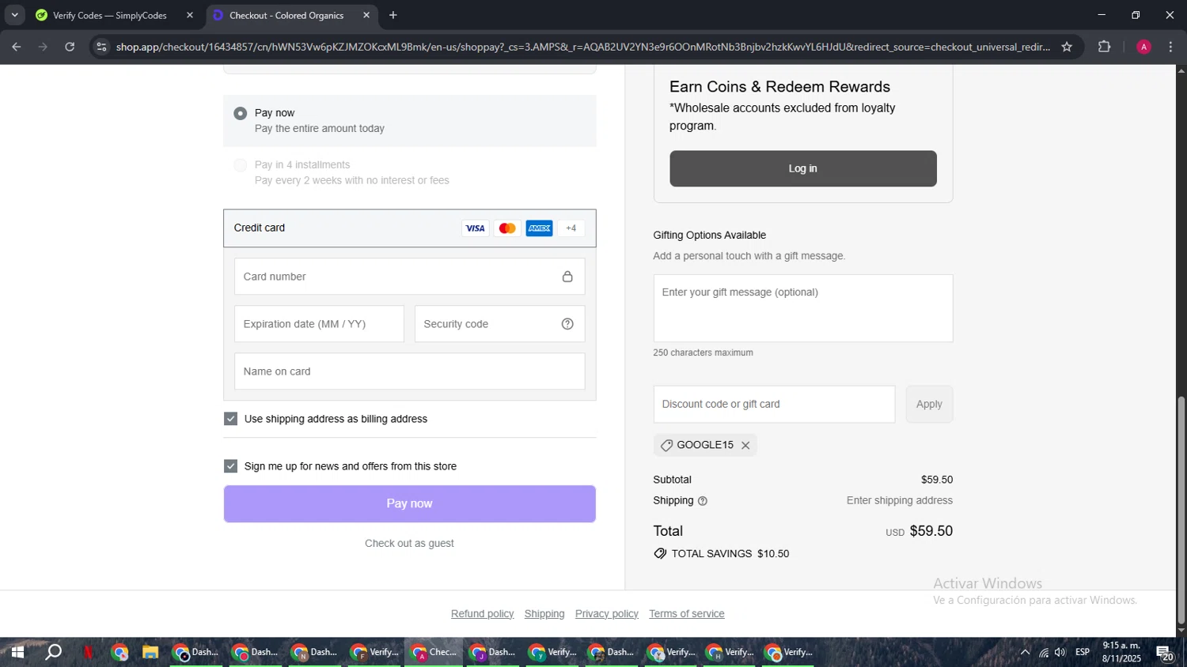
Task: Open Netflix from the taskbar
Action: pos(88,653)
